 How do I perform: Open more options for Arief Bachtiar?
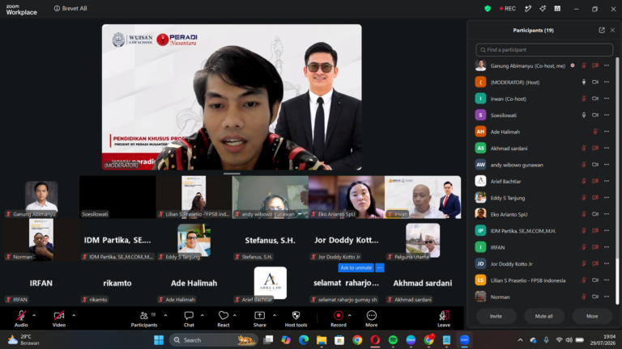[x=607, y=181]
